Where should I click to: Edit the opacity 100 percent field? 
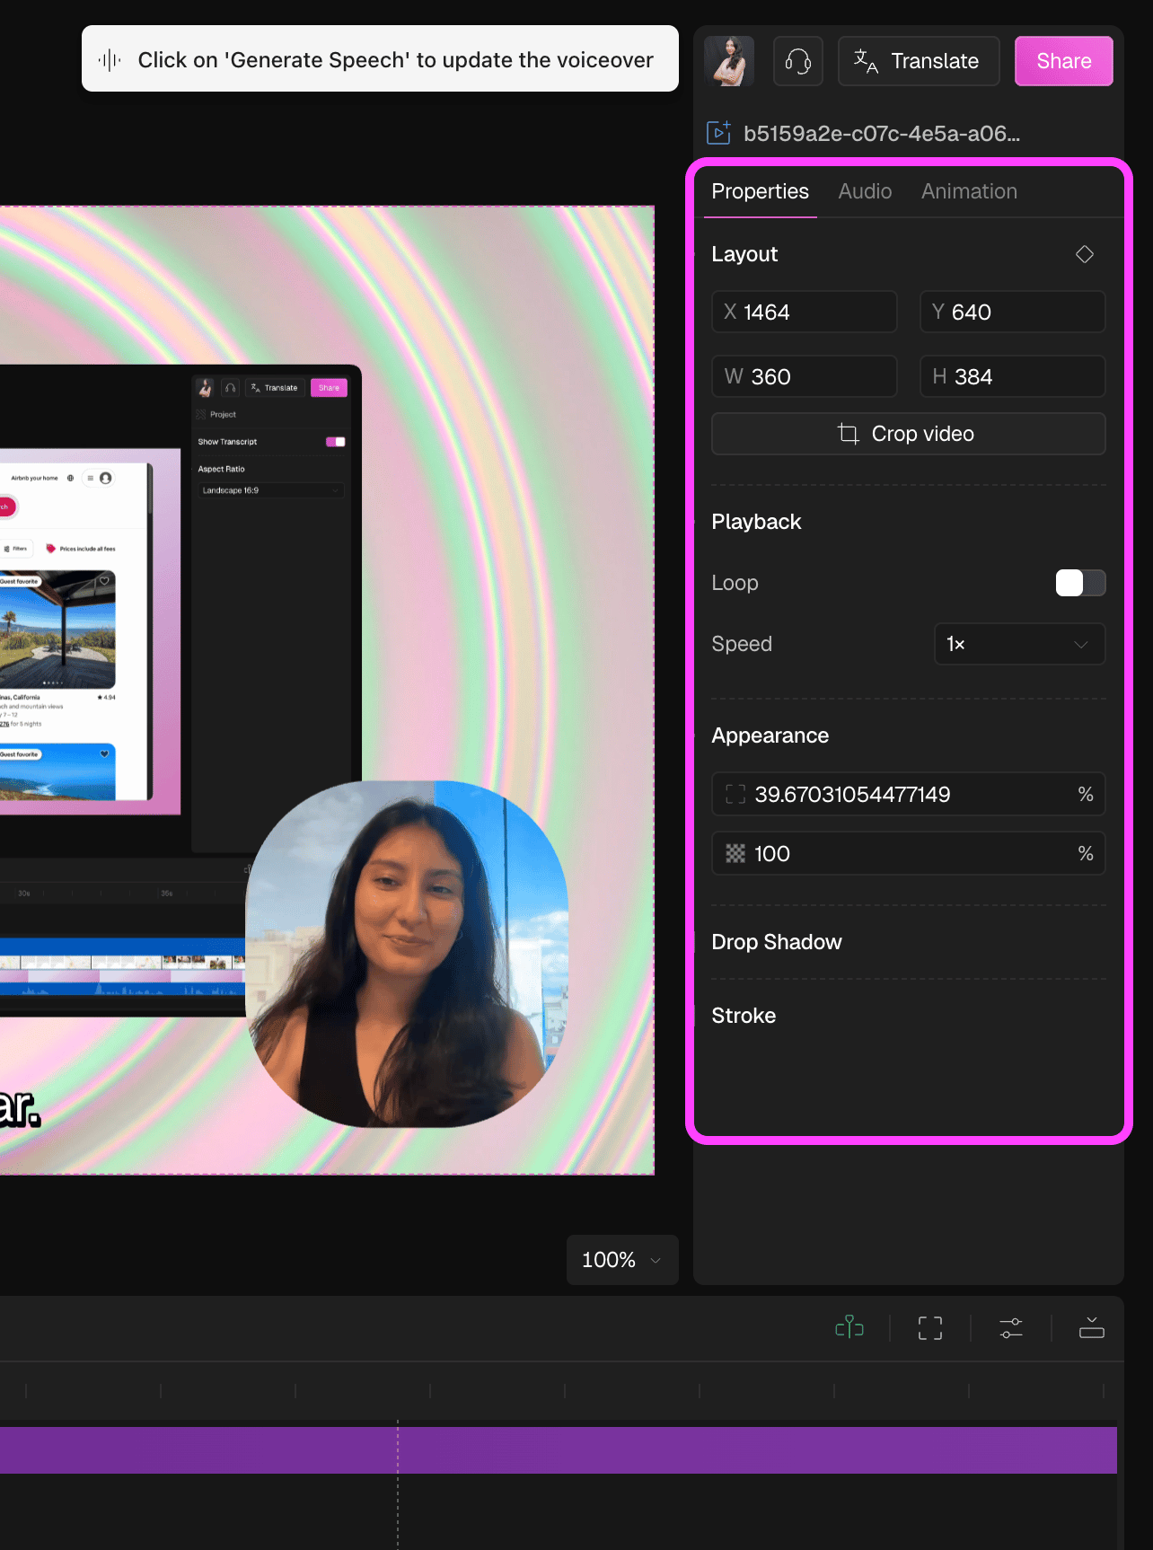pyautogui.click(x=909, y=853)
